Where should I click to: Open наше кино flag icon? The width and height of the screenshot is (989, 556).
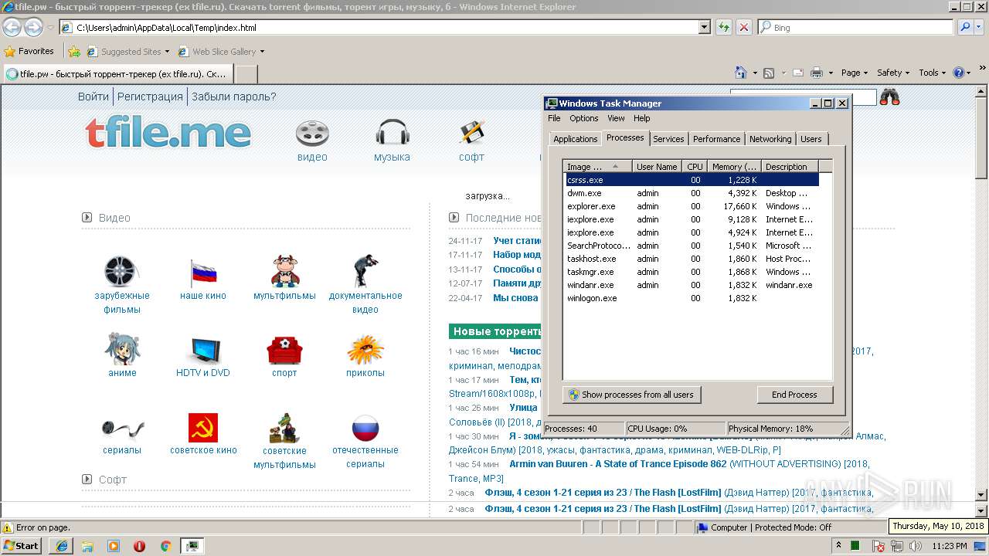pyautogui.click(x=203, y=273)
